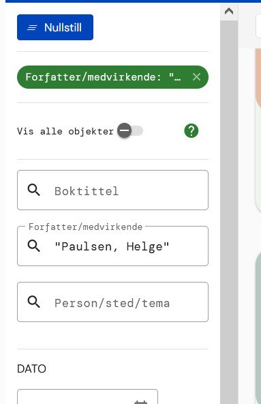Select the green Forfatter/medvirkende filter chip label
The width and height of the screenshot is (261, 404).
(103, 77)
